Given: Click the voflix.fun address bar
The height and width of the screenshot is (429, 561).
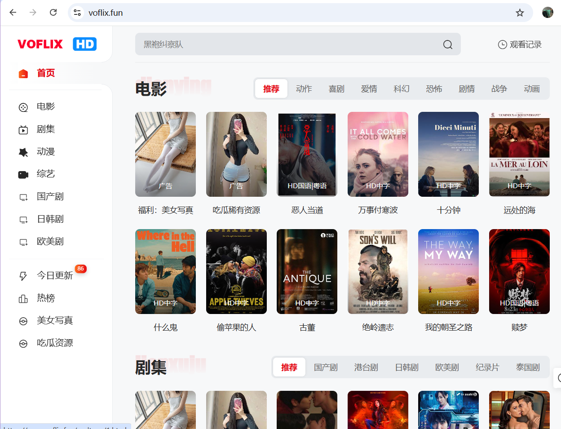Looking at the screenshot, I should [x=300, y=13].
